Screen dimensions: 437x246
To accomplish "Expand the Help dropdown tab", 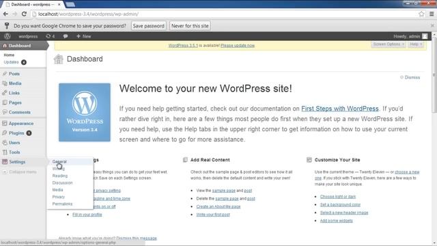I will click(x=416, y=44).
